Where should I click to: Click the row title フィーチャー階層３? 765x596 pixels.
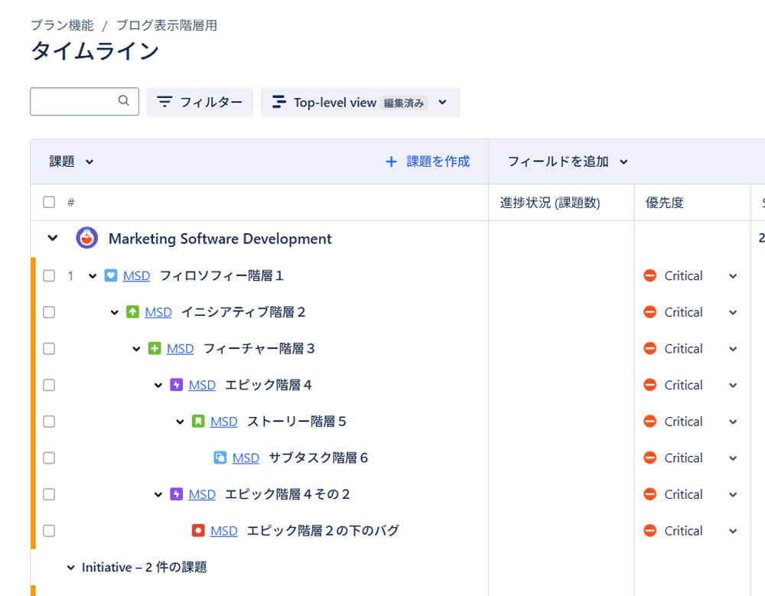coord(259,349)
